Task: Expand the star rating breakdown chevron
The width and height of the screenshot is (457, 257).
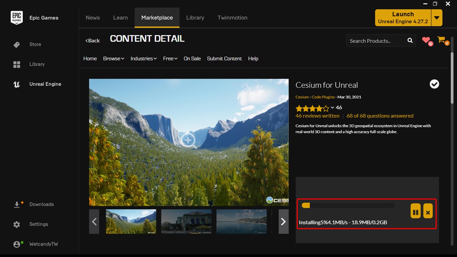Action: tap(332, 107)
